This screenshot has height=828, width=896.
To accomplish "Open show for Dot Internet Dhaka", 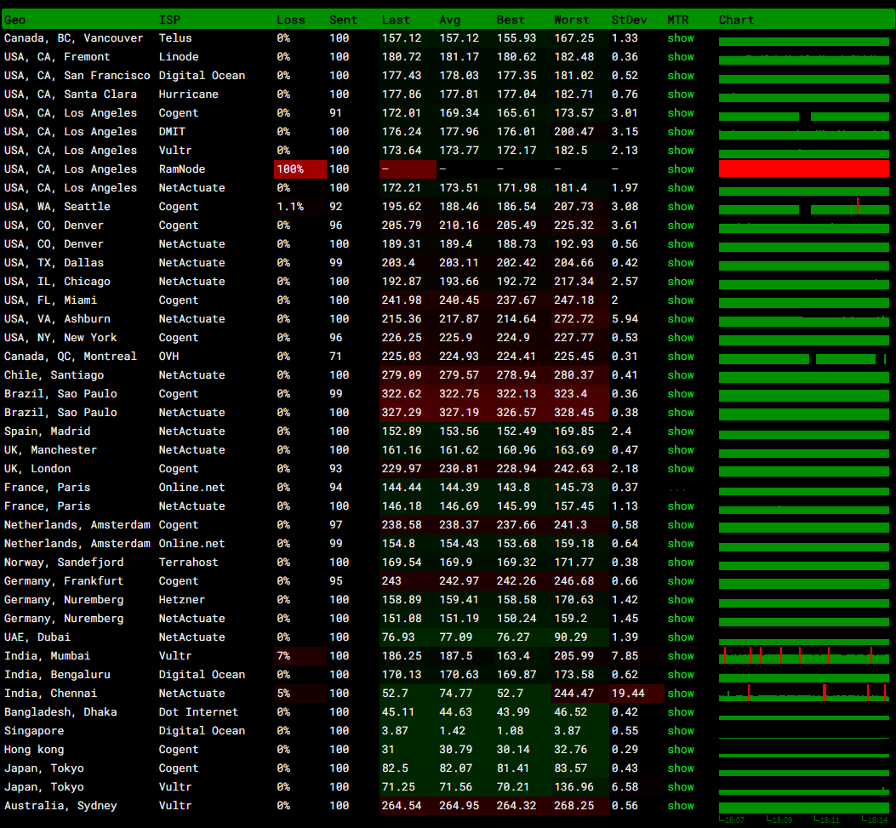I will 681,712.
